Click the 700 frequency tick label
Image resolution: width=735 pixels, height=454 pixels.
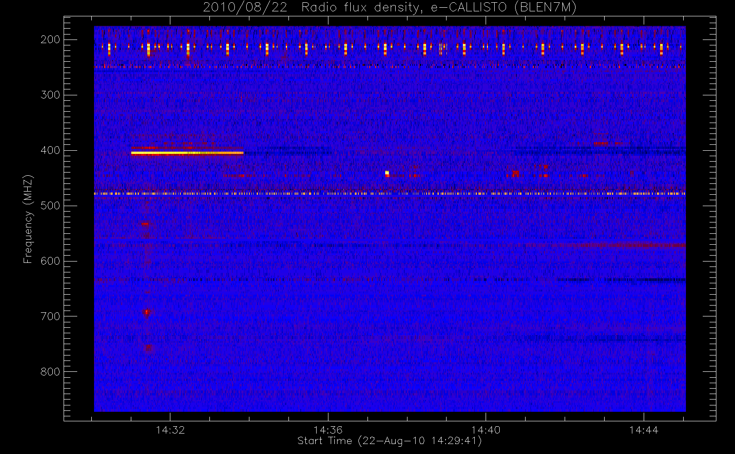click(x=50, y=316)
